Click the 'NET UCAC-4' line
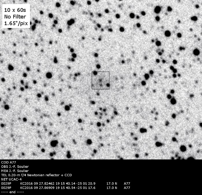 (x=12, y=179)
